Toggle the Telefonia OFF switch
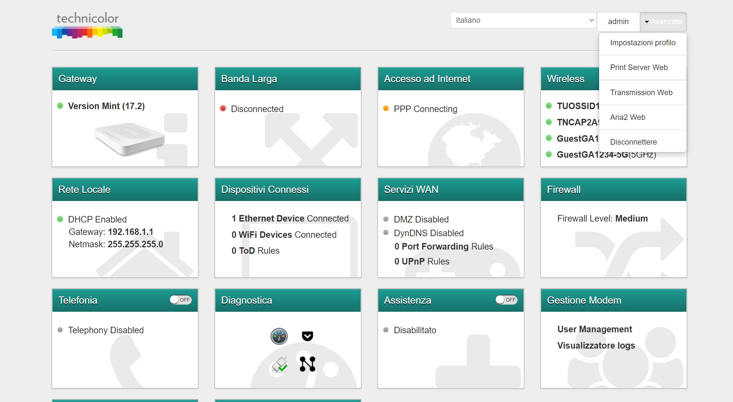The width and height of the screenshot is (733, 402). [180, 300]
